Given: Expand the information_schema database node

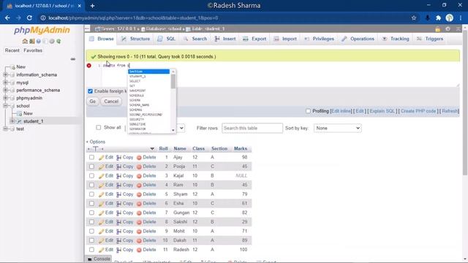Looking at the screenshot, I should (5, 75).
